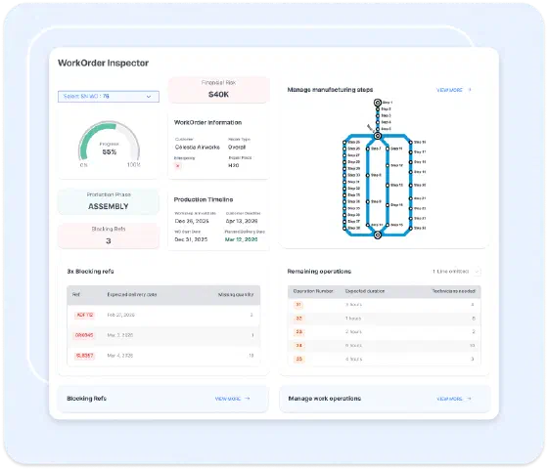Open View More in Blocking Refs footer
This screenshot has height=470, width=548.
[228, 399]
